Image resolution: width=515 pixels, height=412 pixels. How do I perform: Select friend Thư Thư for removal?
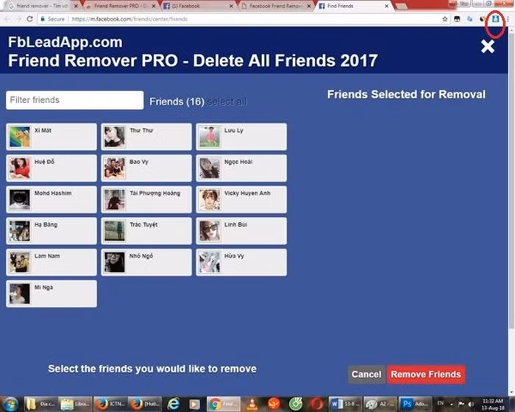pos(146,137)
